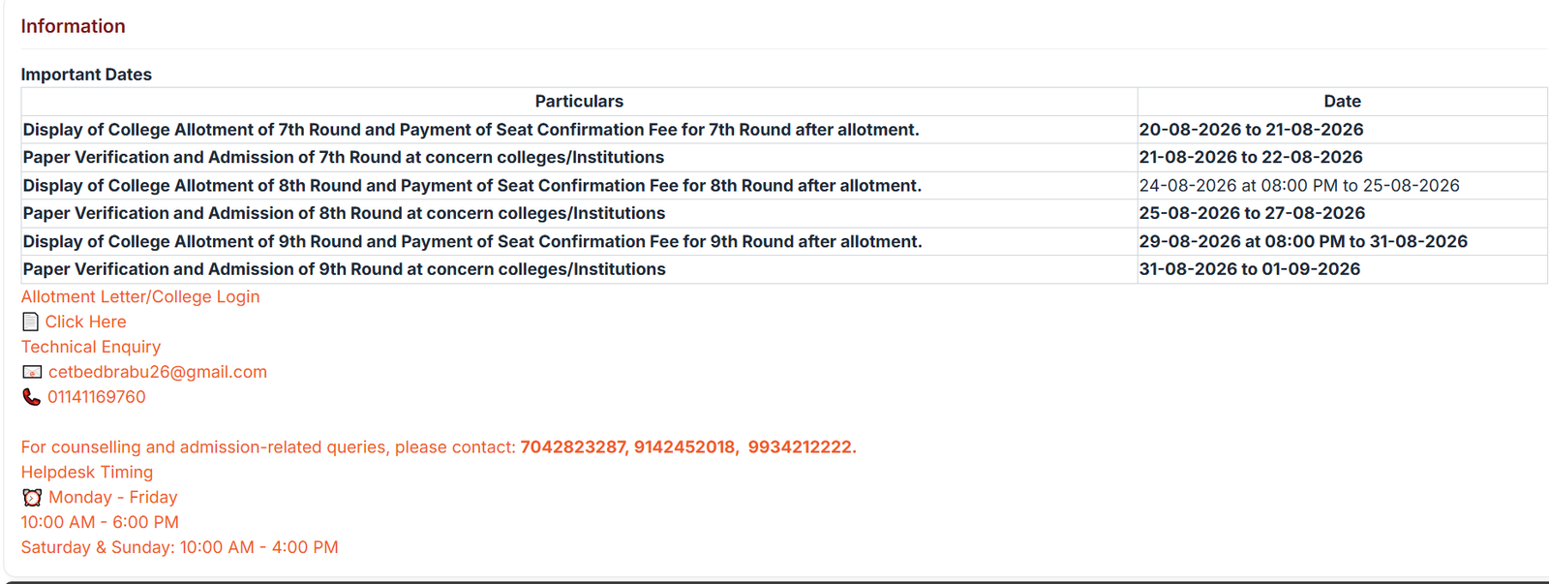
Task: Click the document icon beside Click Here
Action: [30, 322]
